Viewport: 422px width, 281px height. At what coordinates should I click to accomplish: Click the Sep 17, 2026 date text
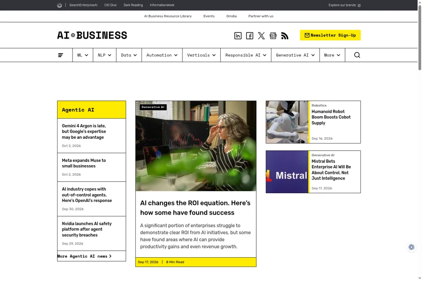pos(148,262)
